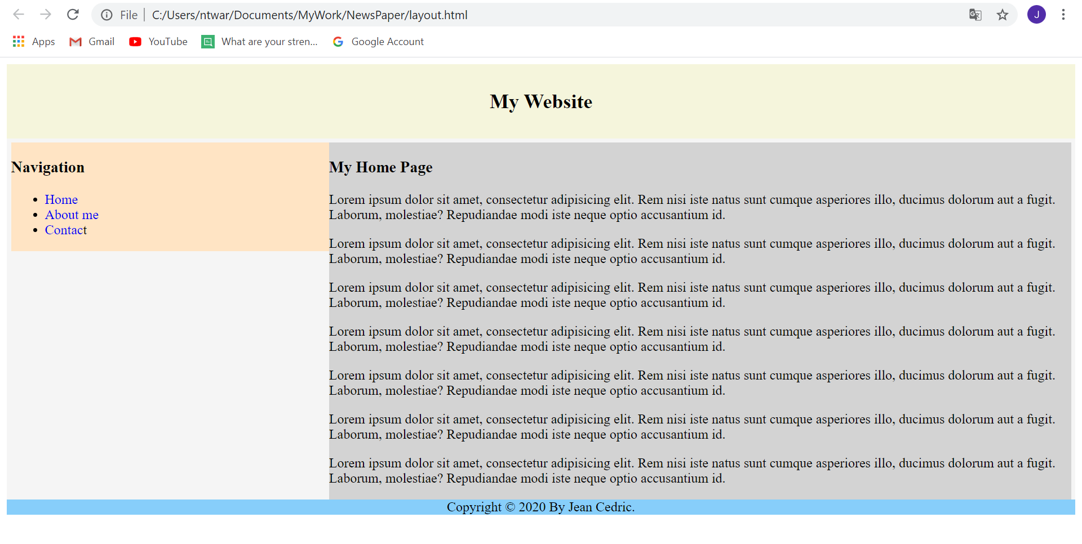Open the About me link
The height and width of the screenshot is (544, 1082).
(x=72, y=215)
